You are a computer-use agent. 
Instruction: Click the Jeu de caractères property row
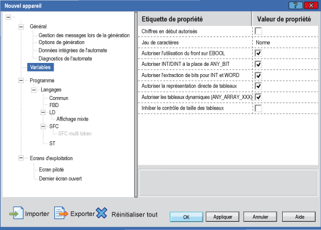[228, 42]
